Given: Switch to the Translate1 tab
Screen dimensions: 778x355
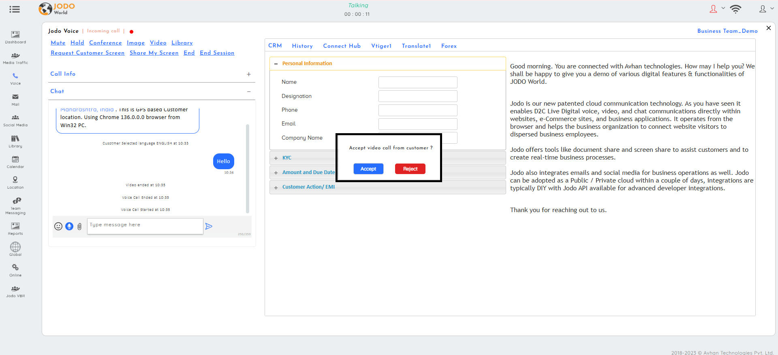Looking at the screenshot, I should click(x=416, y=46).
